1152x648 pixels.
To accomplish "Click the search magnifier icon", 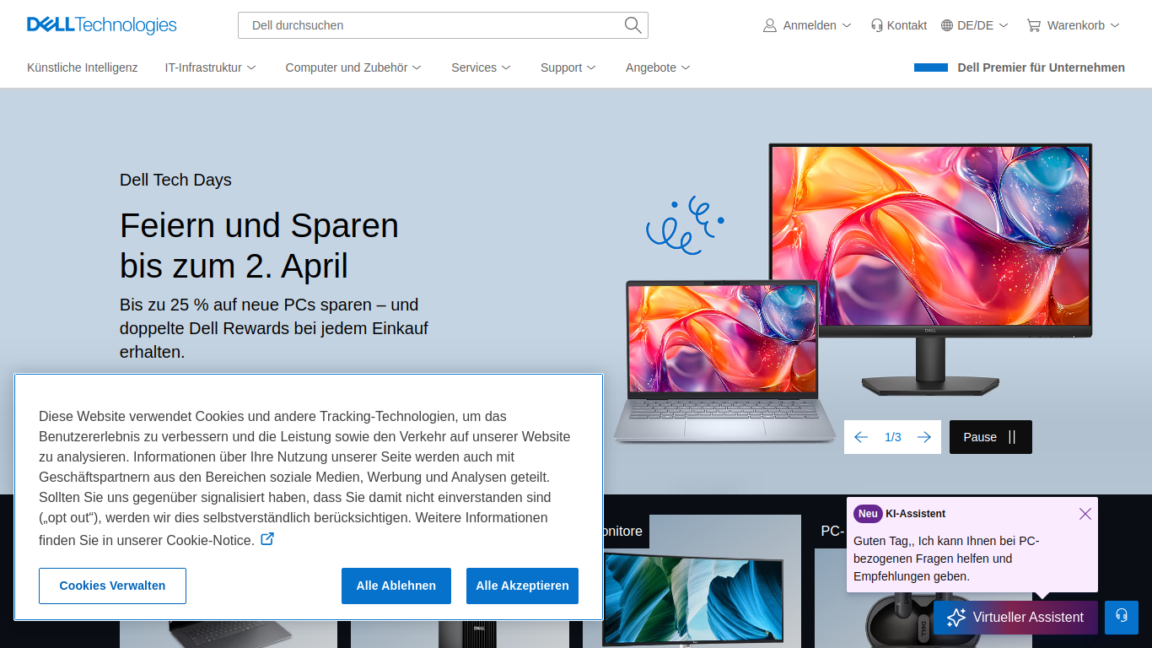I will pyautogui.click(x=633, y=25).
